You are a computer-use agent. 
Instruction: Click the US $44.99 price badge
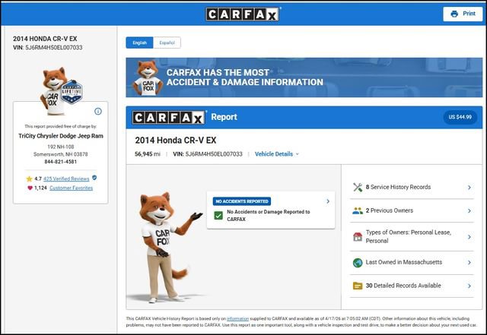[x=460, y=117]
